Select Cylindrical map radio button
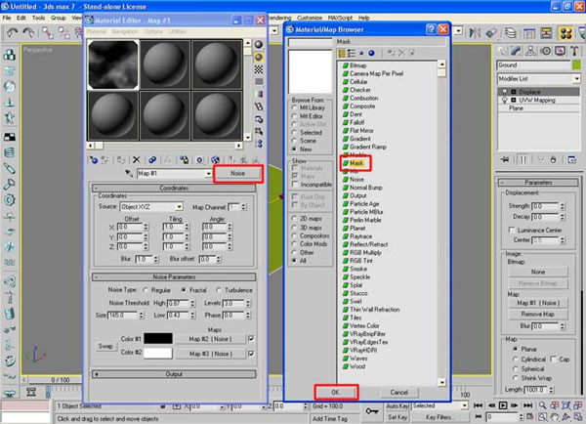This screenshot has width=586, height=424. click(x=516, y=360)
